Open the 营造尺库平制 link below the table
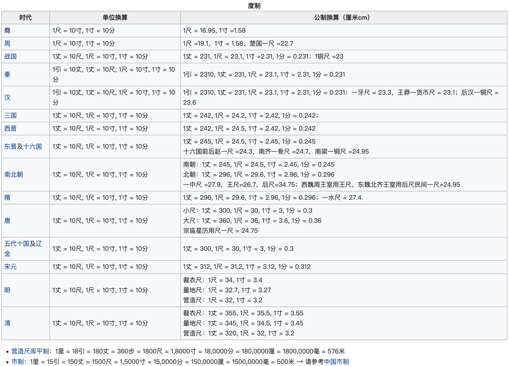 pos(30,352)
